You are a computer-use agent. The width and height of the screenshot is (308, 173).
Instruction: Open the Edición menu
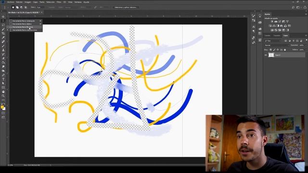coord(19,2)
